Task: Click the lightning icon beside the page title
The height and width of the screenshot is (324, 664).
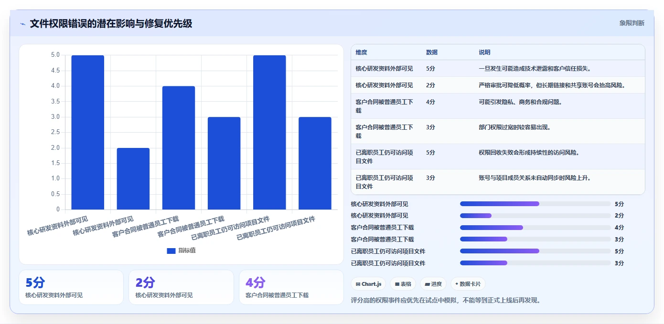Action: [x=22, y=24]
